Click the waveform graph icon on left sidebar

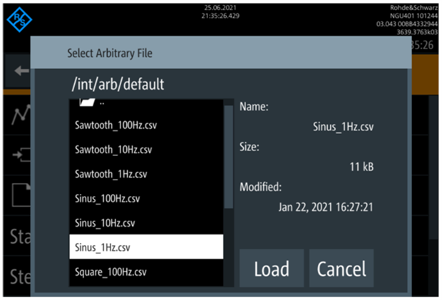click(21, 114)
